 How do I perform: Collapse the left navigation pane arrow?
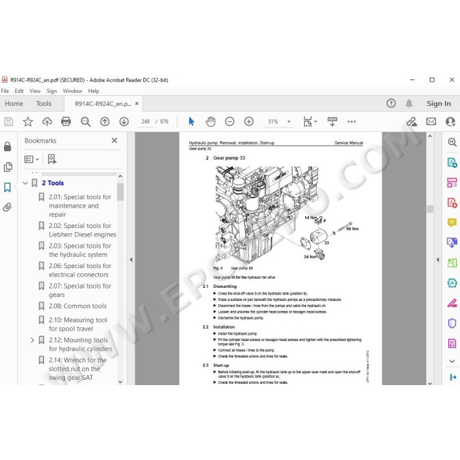point(131,260)
